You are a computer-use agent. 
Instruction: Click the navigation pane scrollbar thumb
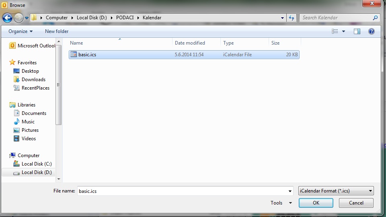point(59,85)
